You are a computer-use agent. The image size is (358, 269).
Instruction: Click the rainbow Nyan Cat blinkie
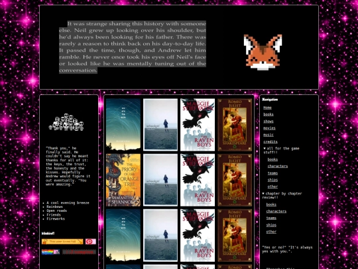click(50, 252)
